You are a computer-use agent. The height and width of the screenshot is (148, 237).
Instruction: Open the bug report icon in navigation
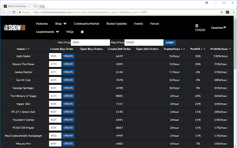coord(82,32)
